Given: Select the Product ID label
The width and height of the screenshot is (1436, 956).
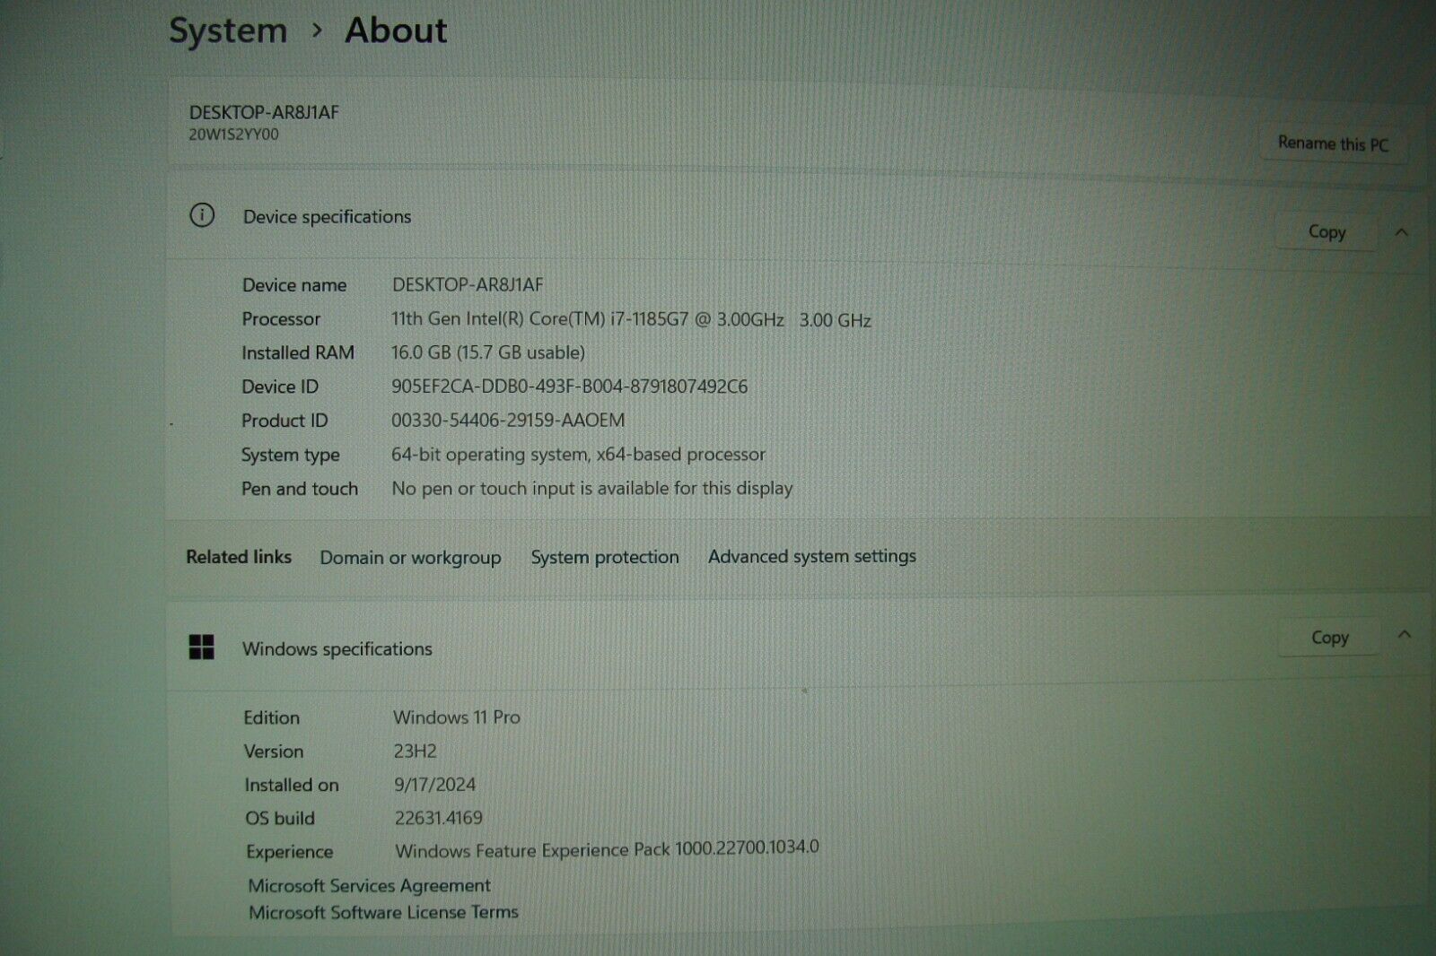Looking at the screenshot, I should pos(285,421).
